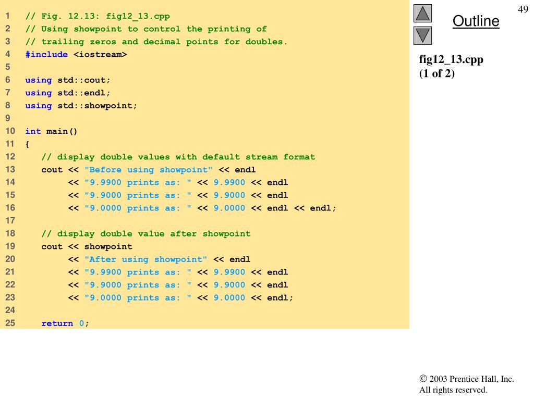Click 'return 0;' on line 25

pos(65,323)
